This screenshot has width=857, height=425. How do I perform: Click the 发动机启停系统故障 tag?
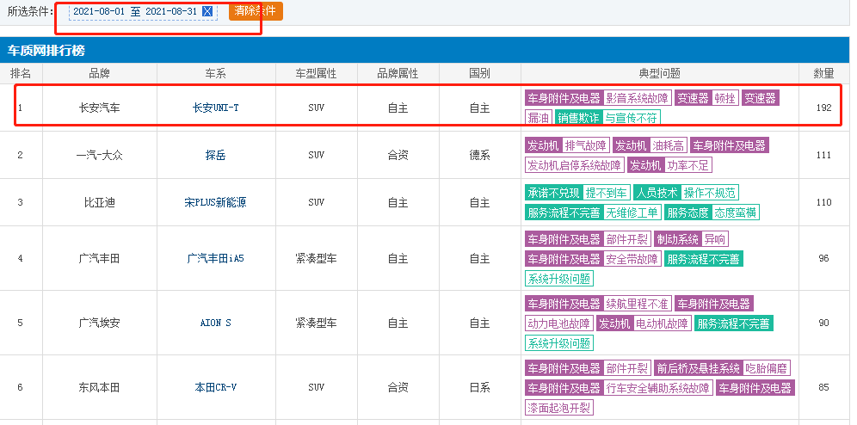click(575, 164)
